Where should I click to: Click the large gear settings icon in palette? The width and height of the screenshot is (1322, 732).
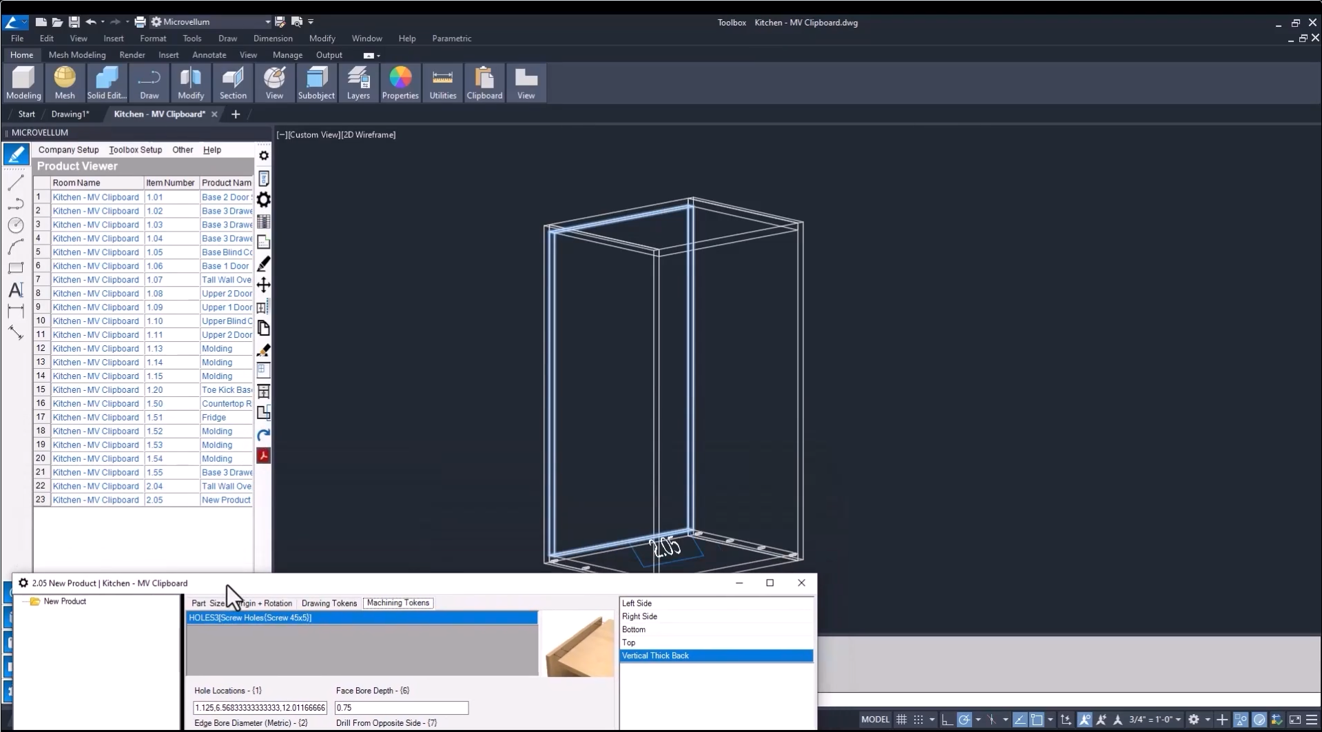pos(263,200)
